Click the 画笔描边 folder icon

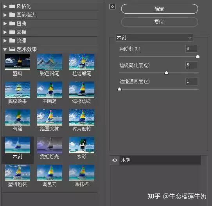[12, 15]
